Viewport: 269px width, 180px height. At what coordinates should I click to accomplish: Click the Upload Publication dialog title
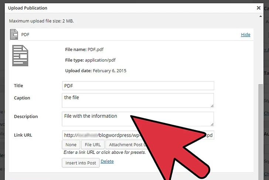click(x=28, y=8)
